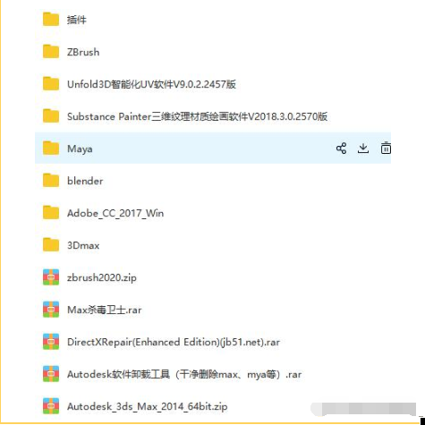Click the DirectXRepair archive icon
This screenshot has width=425, height=425.
[51, 342]
